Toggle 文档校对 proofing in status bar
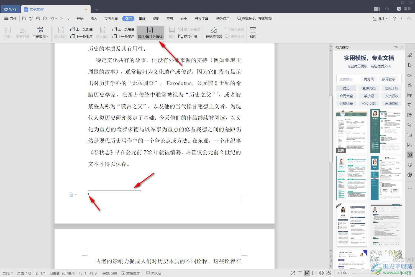The width and height of the screenshot is (415, 277). click(x=131, y=273)
